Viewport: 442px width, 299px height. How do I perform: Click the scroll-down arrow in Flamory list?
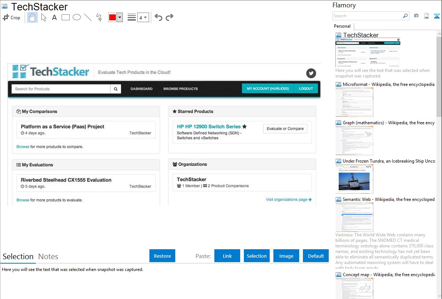(439, 296)
